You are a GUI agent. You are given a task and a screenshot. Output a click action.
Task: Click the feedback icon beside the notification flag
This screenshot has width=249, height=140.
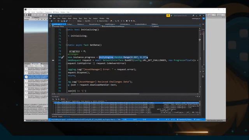tap(172, 16)
